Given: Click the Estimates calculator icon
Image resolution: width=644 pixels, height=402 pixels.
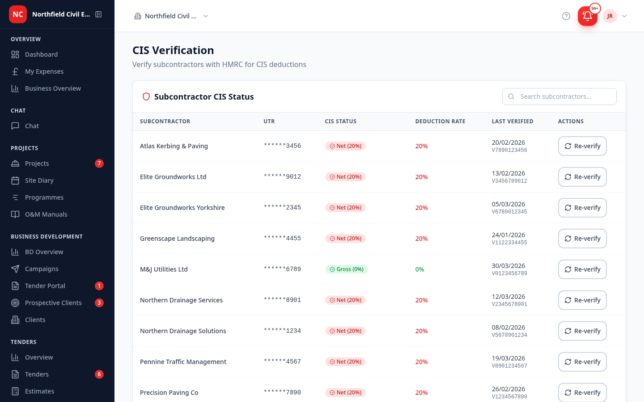Looking at the screenshot, I should (15, 391).
